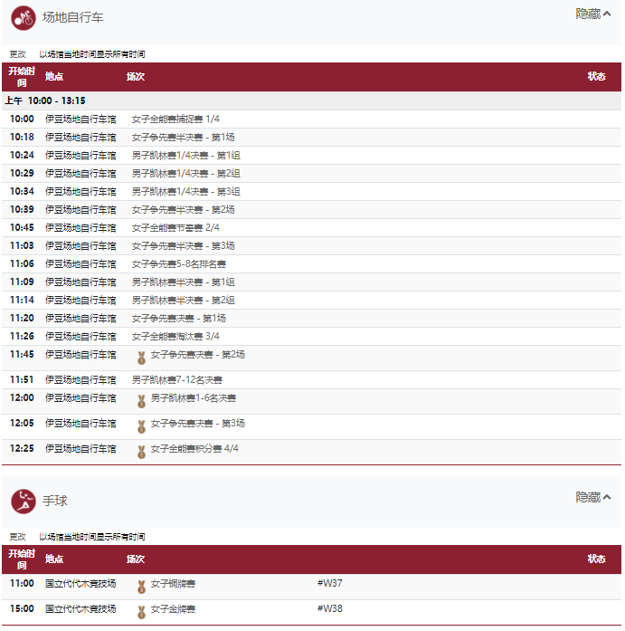The height and width of the screenshot is (631, 625).
Task: Select event 男子凯林赛7-12名决赛
Action: [177, 380]
